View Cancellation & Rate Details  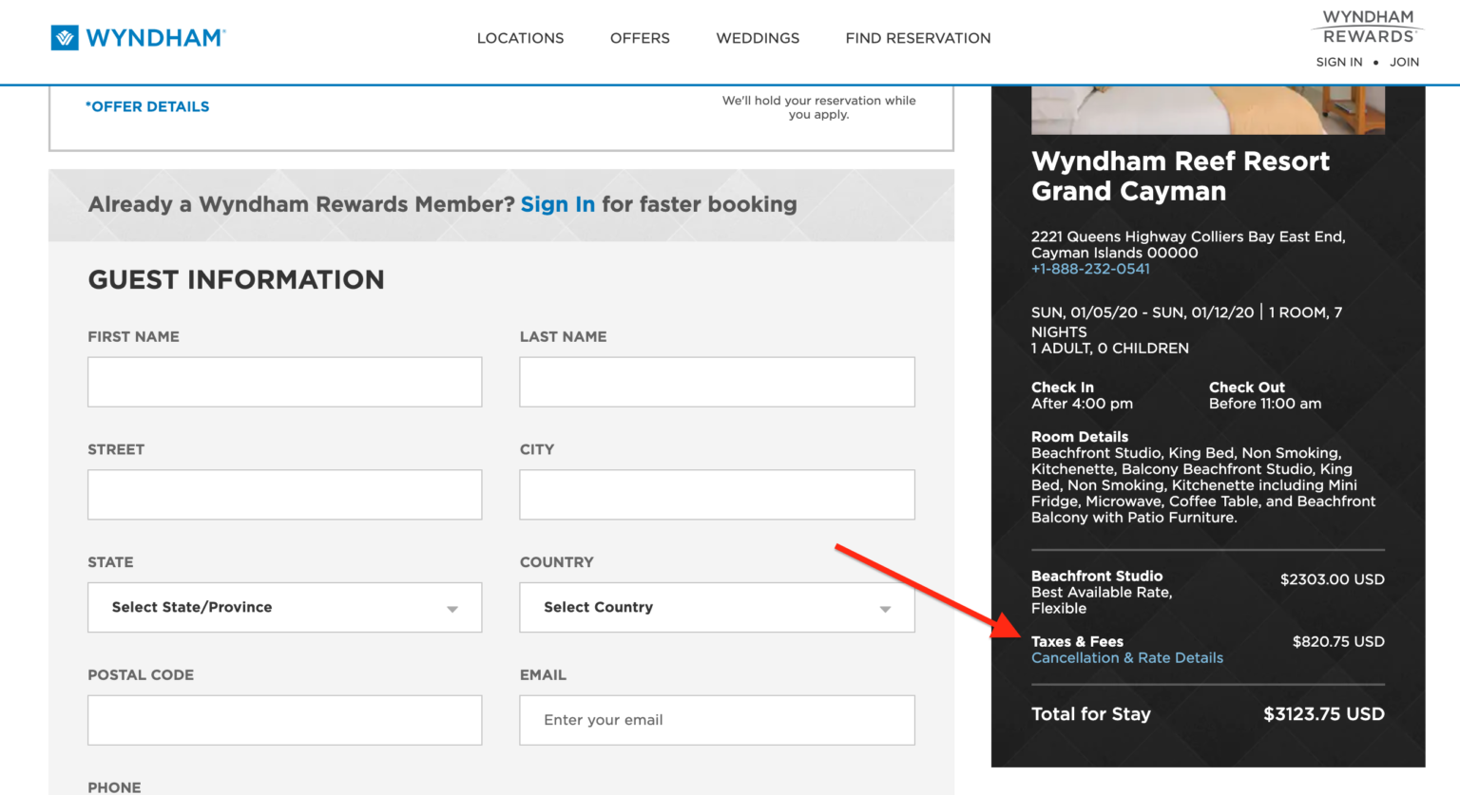pos(1126,657)
